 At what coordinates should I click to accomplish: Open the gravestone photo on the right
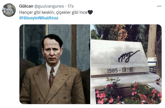click(126, 64)
